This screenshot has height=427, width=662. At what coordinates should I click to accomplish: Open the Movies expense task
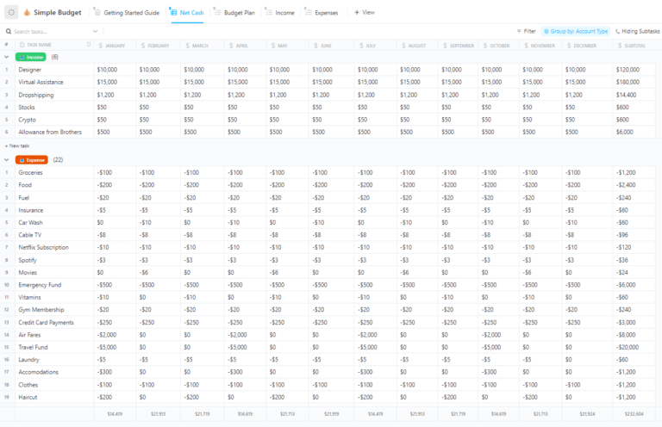(x=28, y=272)
